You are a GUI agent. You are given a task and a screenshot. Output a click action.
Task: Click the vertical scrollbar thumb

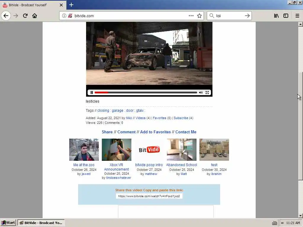(x=300, y=126)
